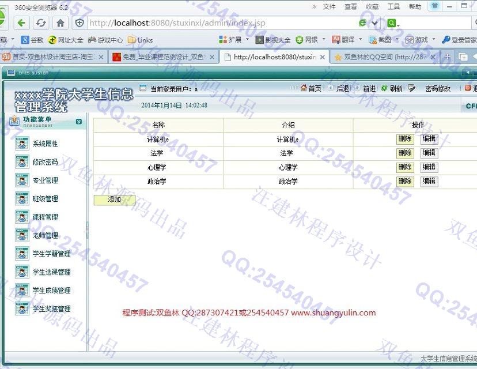Viewport: 477px width, 369px height.
Task: Expand the 截图 dropdown arrow
Action: click(x=397, y=39)
